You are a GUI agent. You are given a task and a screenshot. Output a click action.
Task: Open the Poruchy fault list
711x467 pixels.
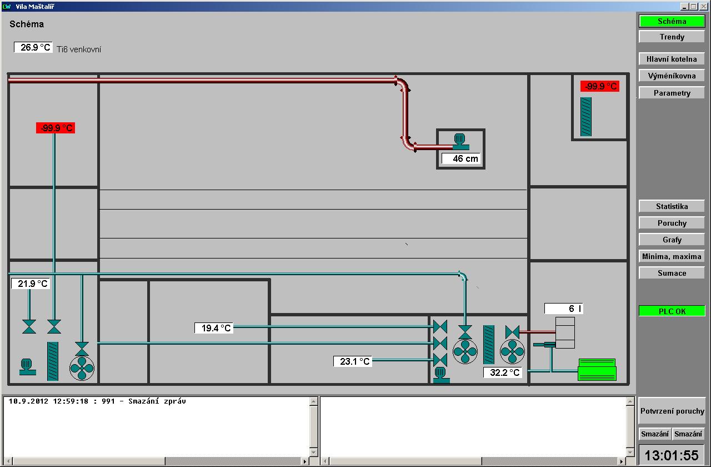tap(672, 223)
